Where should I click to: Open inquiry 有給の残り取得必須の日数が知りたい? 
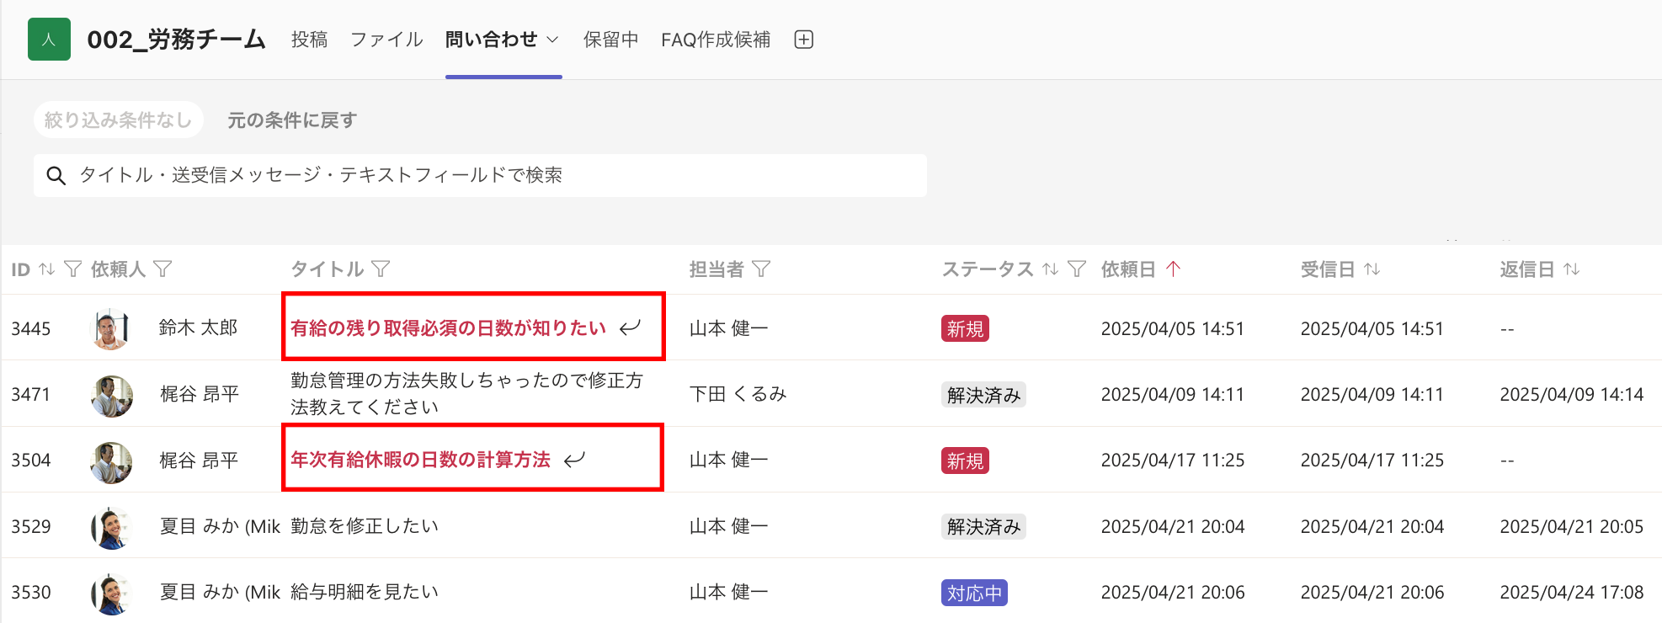448,327
